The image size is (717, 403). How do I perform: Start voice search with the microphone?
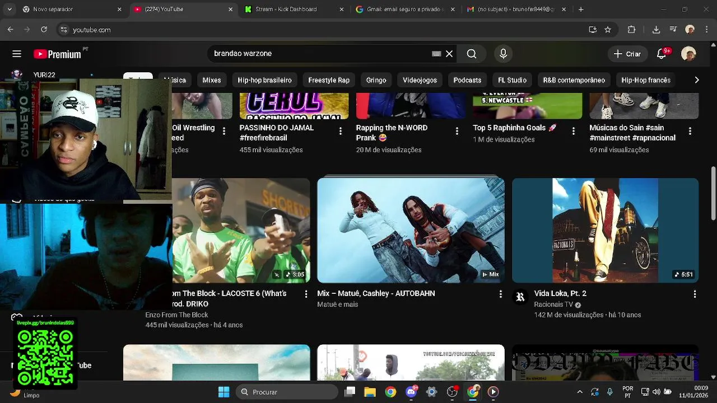click(503, 54)
